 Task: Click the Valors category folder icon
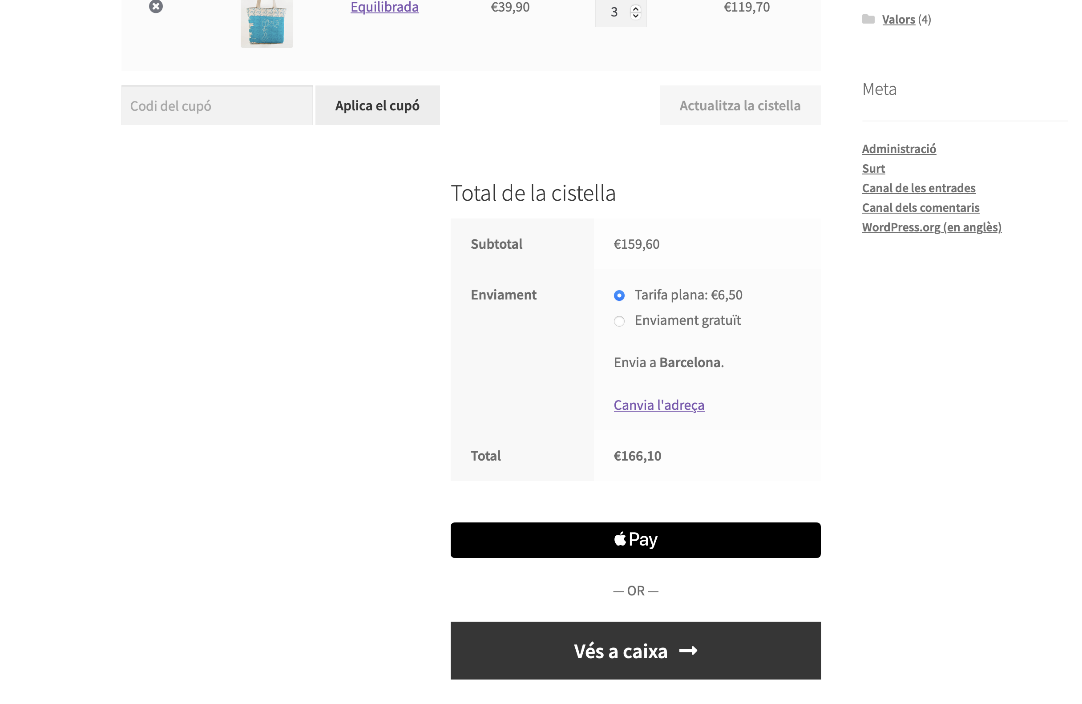(x=868, y=19)
